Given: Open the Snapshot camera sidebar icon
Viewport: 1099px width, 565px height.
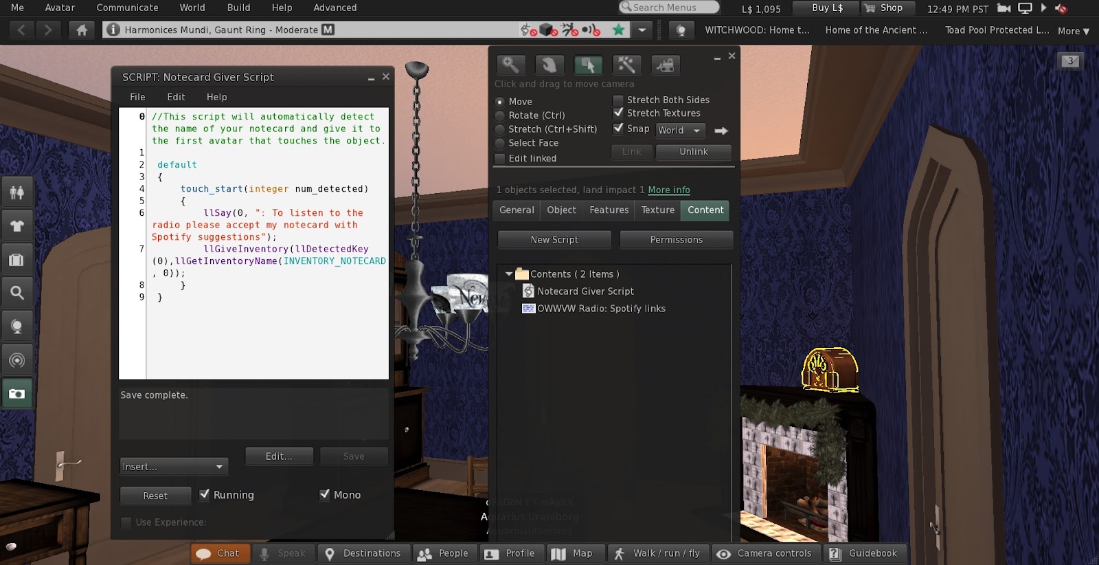Looking at the screenshot, I should (16, 394).
